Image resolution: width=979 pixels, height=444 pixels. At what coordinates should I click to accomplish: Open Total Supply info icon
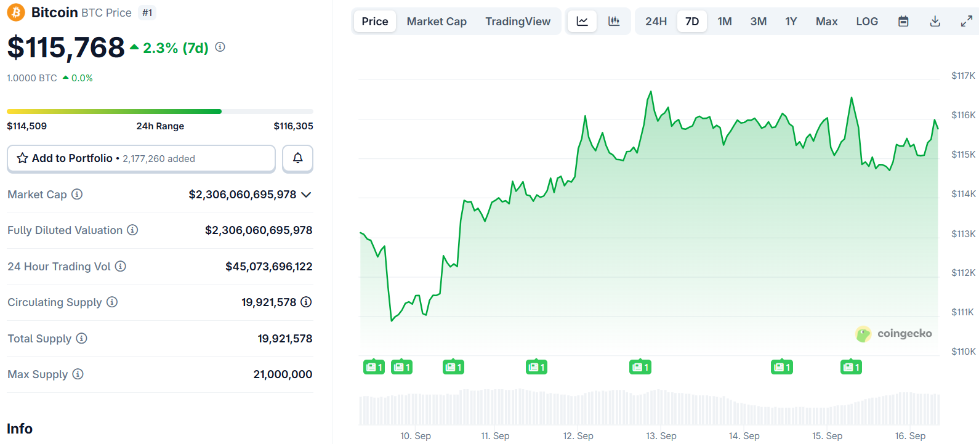[81, 339]
